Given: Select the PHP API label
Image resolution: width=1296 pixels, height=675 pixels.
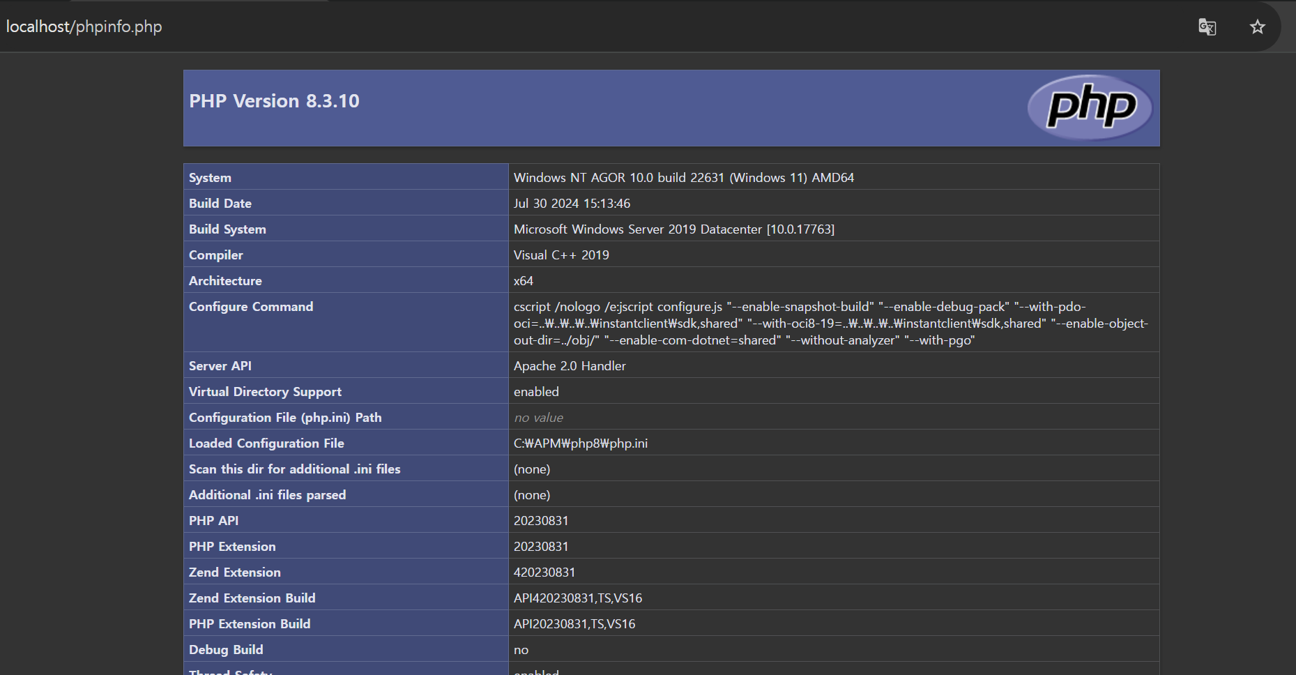Looking at the screenshot, I should point(213,521).
